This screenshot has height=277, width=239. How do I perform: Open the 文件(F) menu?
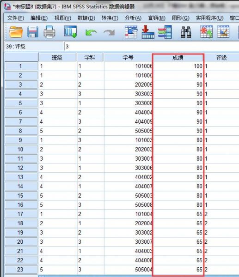[x=16, y=18]
